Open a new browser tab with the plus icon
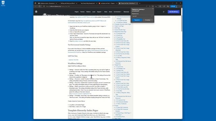 [140, 3]
